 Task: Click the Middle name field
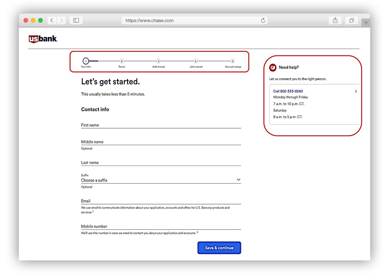(161, 142)
